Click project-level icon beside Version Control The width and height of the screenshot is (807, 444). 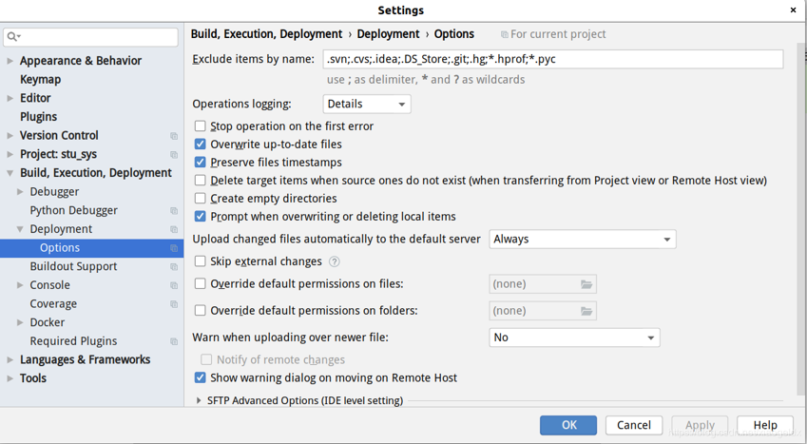coord(174,136)
